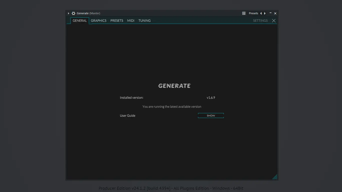Open the Presets dropdown label
The height and width of the screenshot is (192, 342).
(x=253, y=13)
